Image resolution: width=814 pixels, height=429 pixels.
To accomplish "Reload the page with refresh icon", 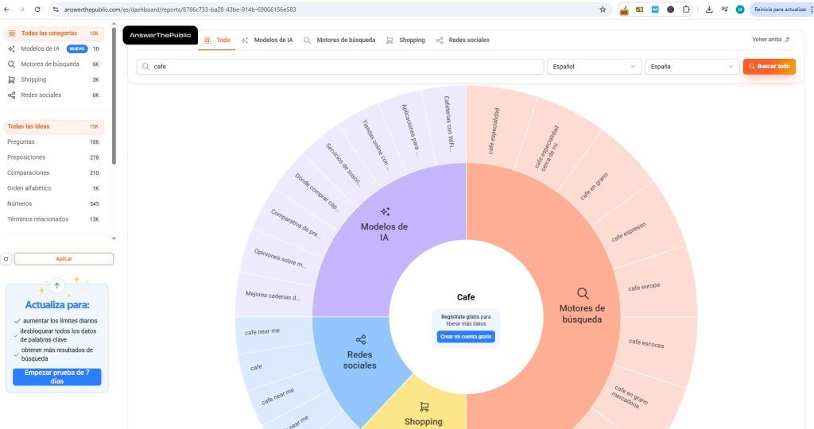I will point(37,10).
